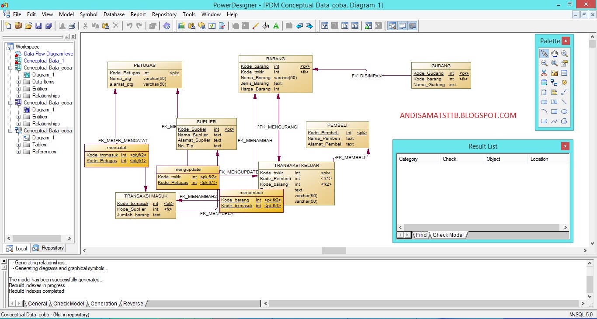Image resolution: width=597 pixels, height=319 pixels.
Task: Expand the Tables folder
Action: coord(19,145)
